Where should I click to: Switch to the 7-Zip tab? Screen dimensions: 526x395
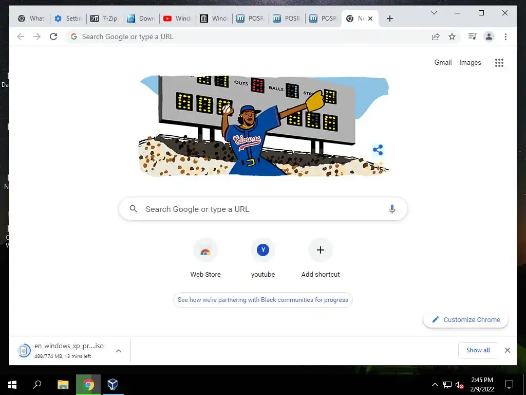pyautogui.click(x=104, y=19)
